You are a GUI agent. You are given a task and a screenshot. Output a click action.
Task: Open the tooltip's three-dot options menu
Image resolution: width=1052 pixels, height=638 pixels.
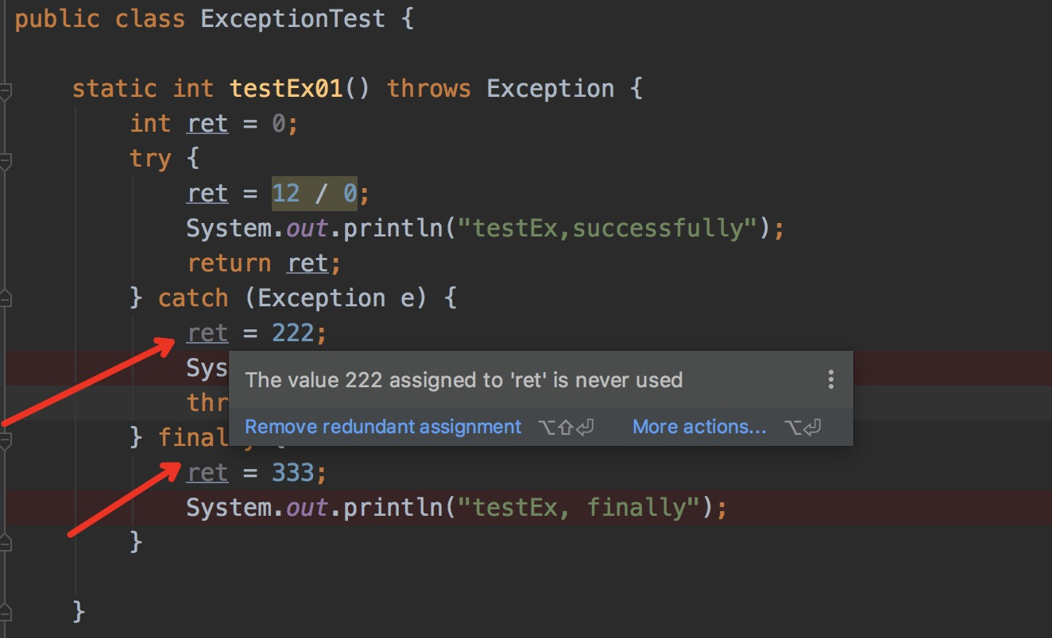click(x=830, y=379)
